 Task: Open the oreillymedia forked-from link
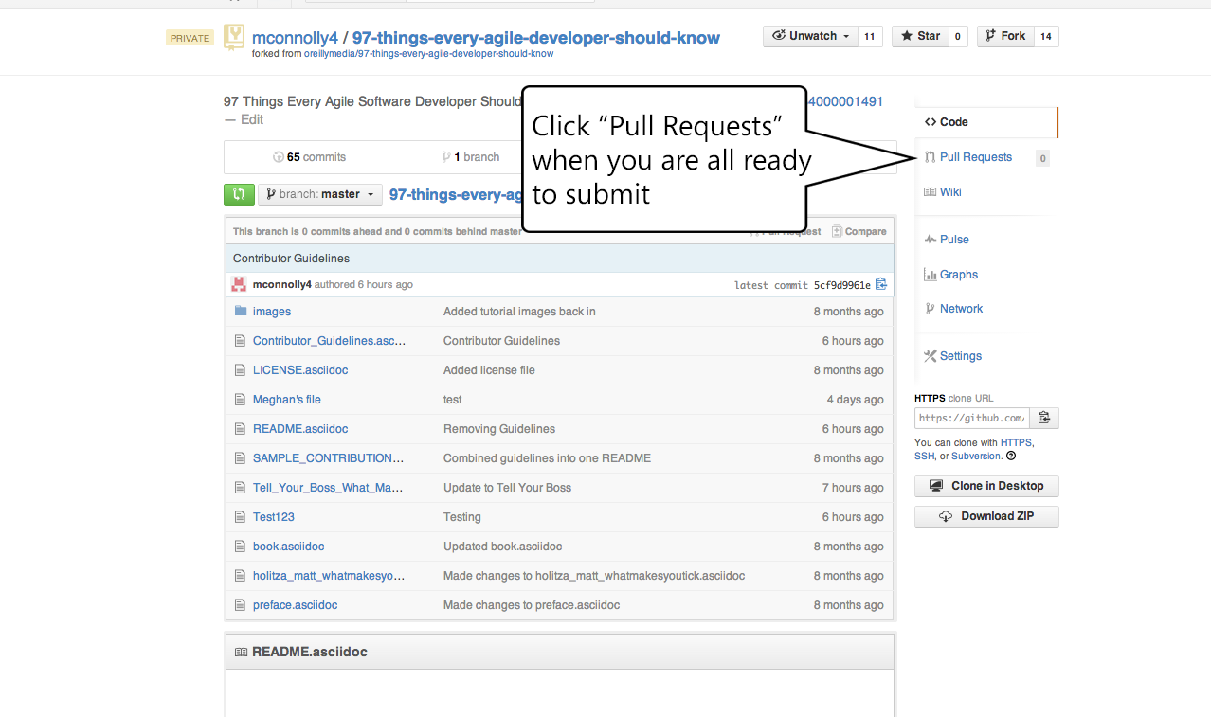[x=428, y=54]
